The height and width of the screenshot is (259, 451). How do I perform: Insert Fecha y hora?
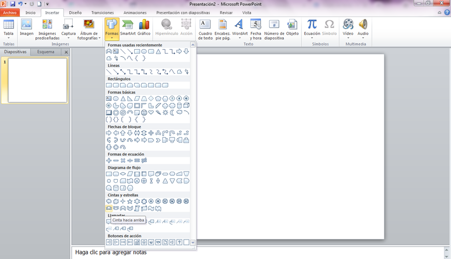pyautogui.click(x=255, y=29)
